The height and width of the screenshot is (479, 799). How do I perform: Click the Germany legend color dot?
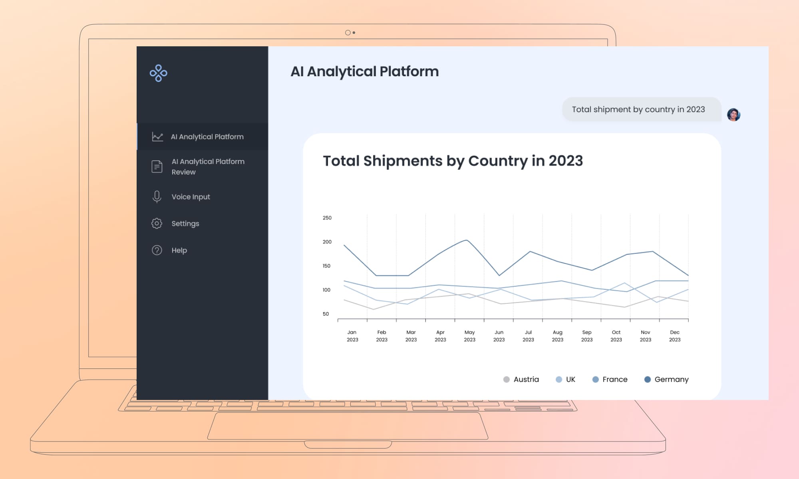[x=648, y=379]
